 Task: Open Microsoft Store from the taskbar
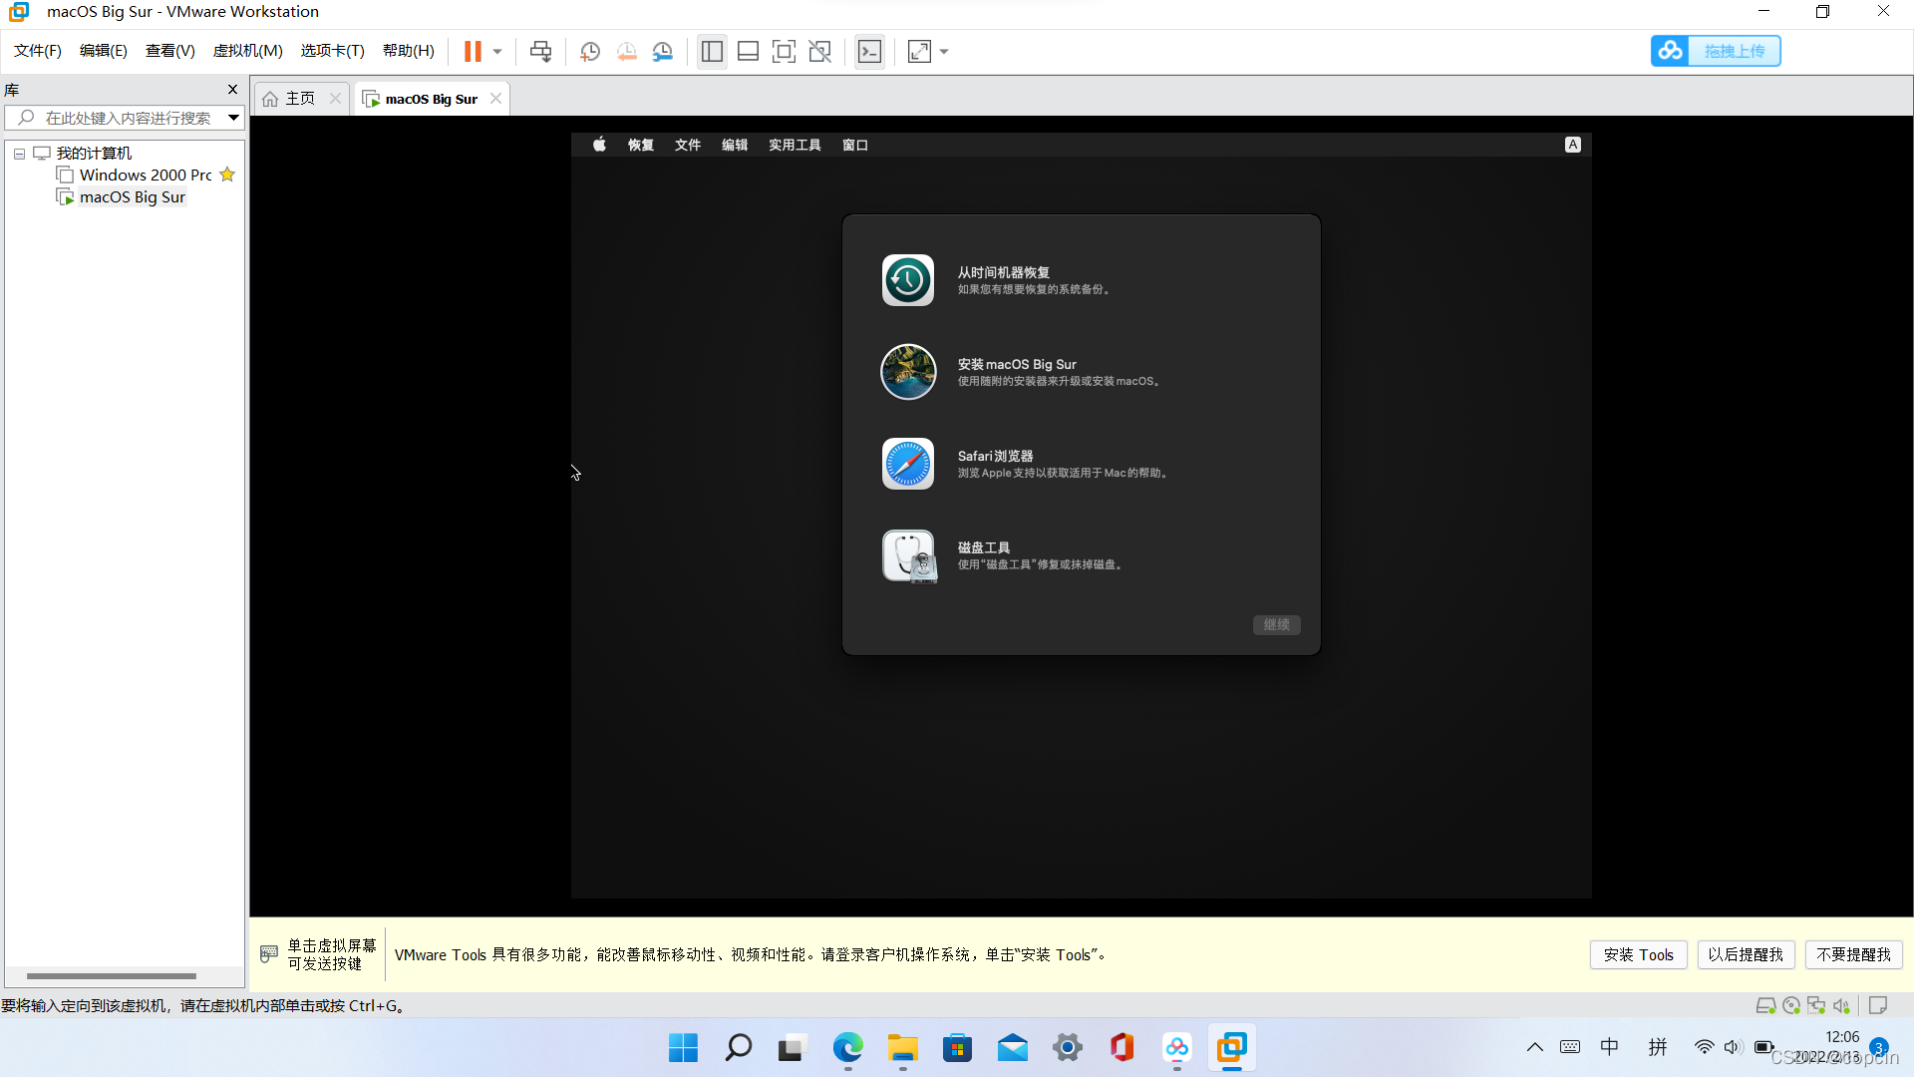click(957, 1048)
